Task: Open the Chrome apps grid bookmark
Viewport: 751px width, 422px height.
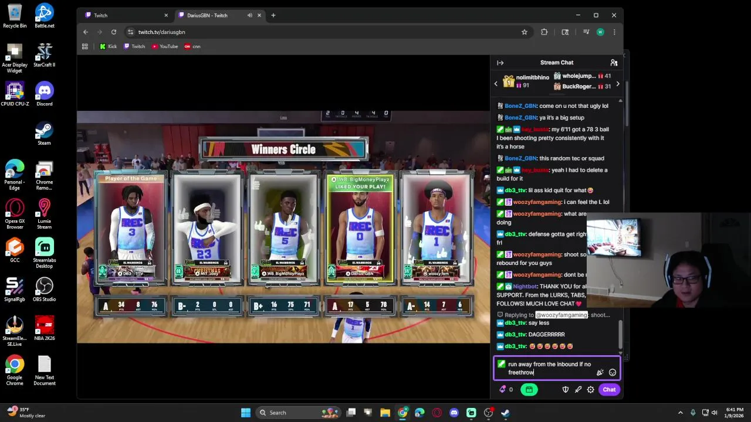Action: pyautogui.click(x=85, y=46)
